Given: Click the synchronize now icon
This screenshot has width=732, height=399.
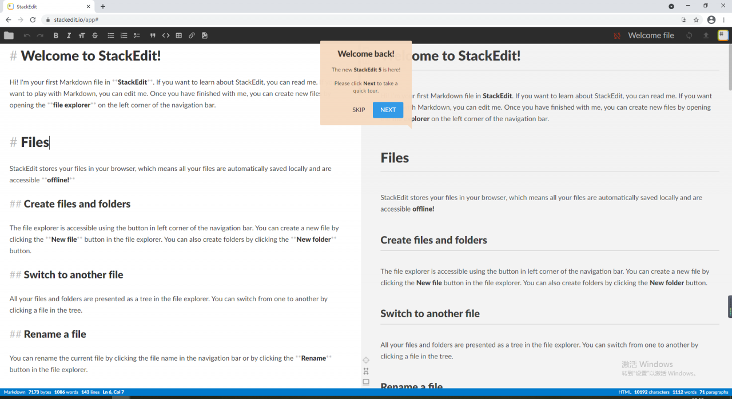Looking at the screenshot, I should click(x=689, y=35).
